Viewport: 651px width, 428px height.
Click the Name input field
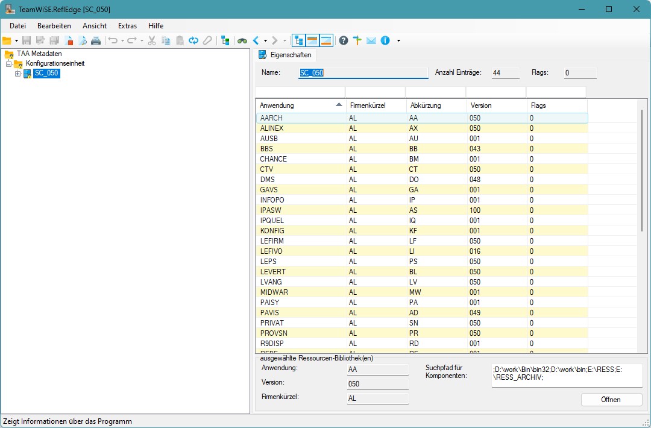363,73
